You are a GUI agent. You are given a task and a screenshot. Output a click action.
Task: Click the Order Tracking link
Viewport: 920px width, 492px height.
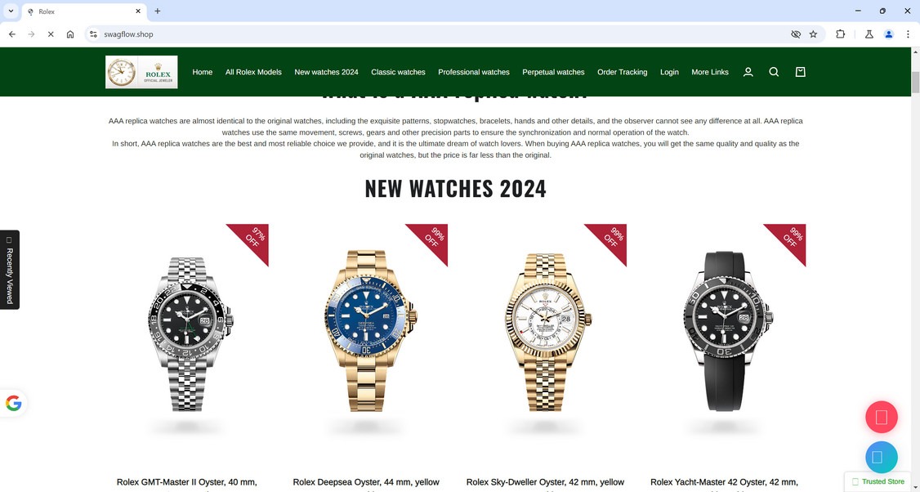pyautogui.click(x=622, y=72)
